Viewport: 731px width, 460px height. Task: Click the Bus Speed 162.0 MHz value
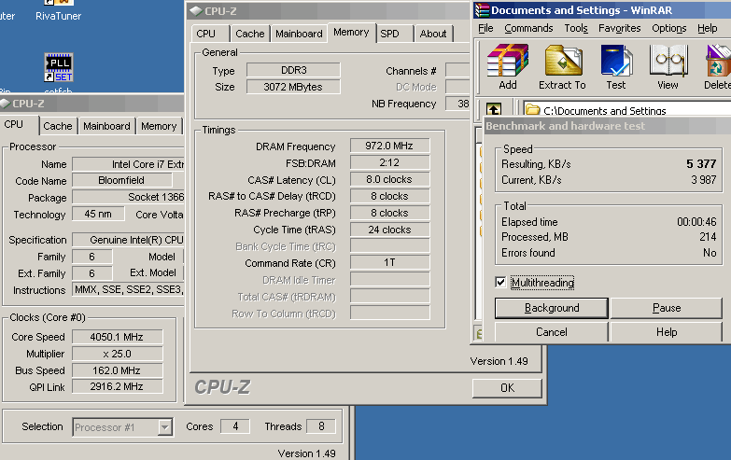(117, 370)
